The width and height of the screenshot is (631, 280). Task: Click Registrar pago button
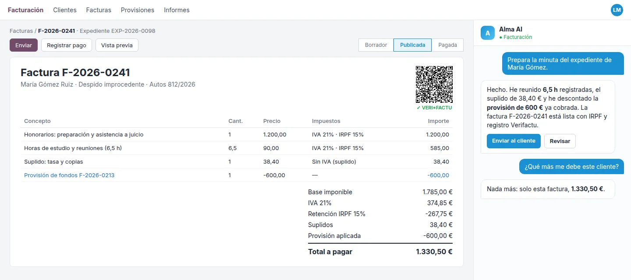point(67,45)
